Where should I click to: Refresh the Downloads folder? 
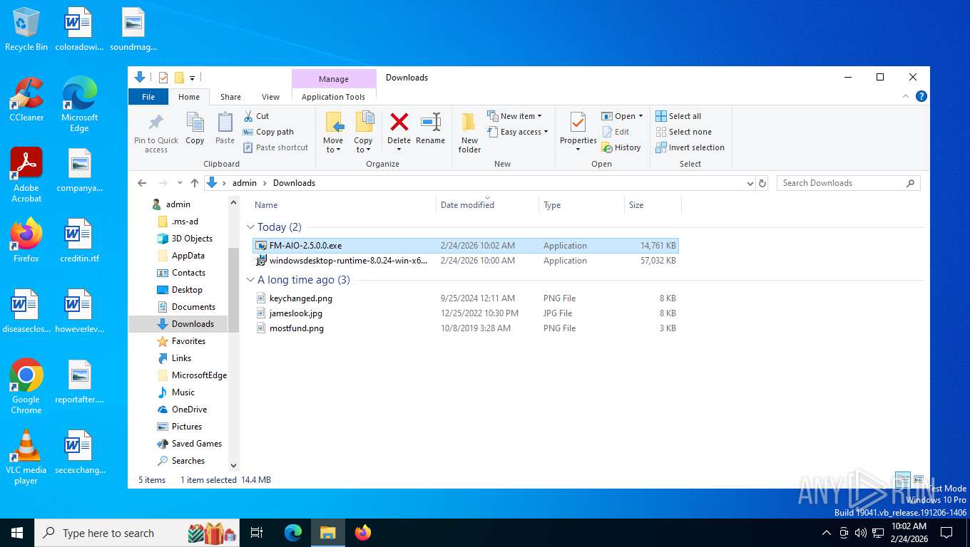point(762,183)
